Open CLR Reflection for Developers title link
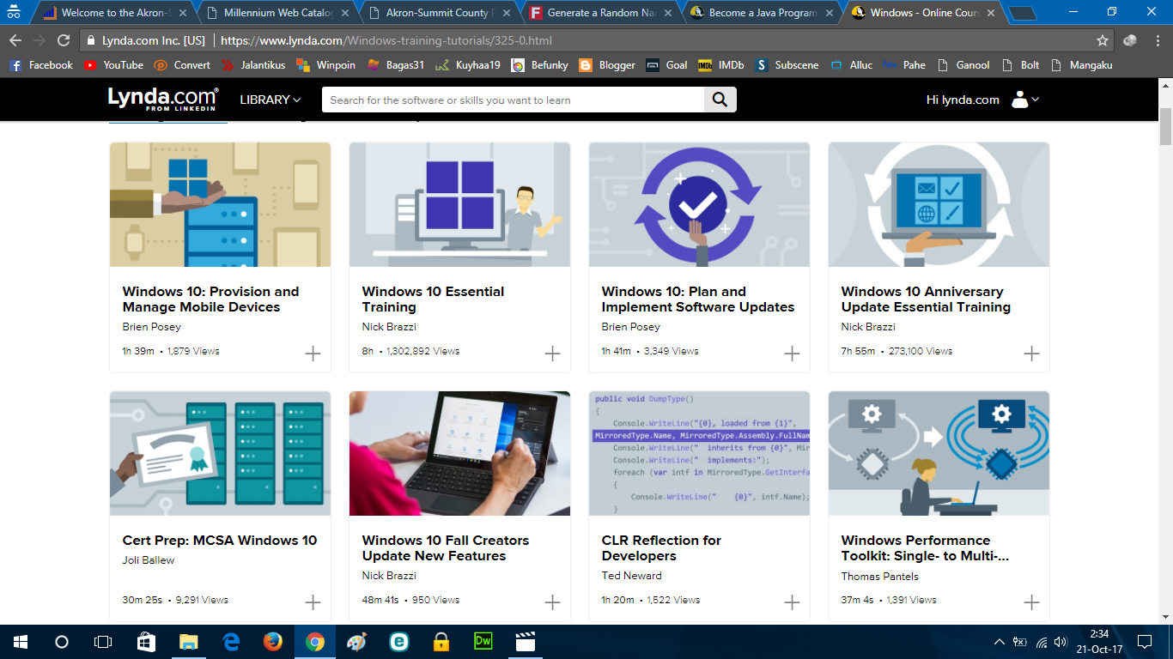The width and height of the screenshot is (1173, 659). click(x=661, y=548)
